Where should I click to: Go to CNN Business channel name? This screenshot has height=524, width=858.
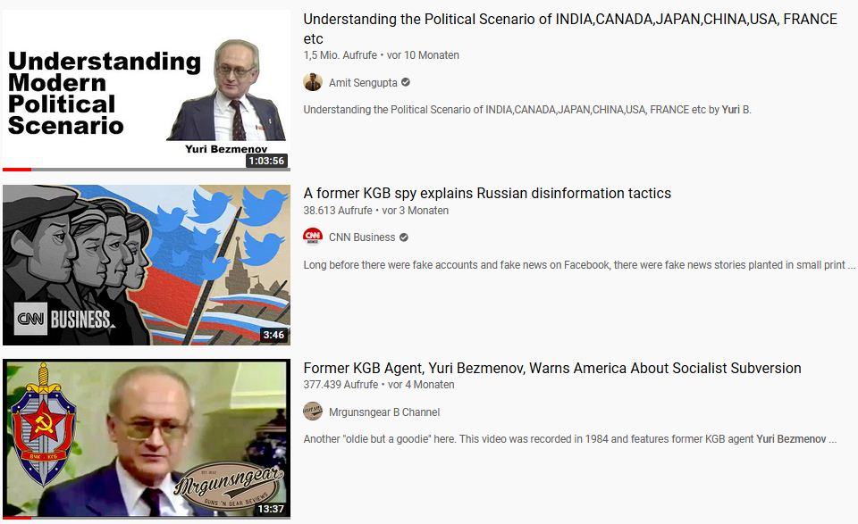click(362, 237)
